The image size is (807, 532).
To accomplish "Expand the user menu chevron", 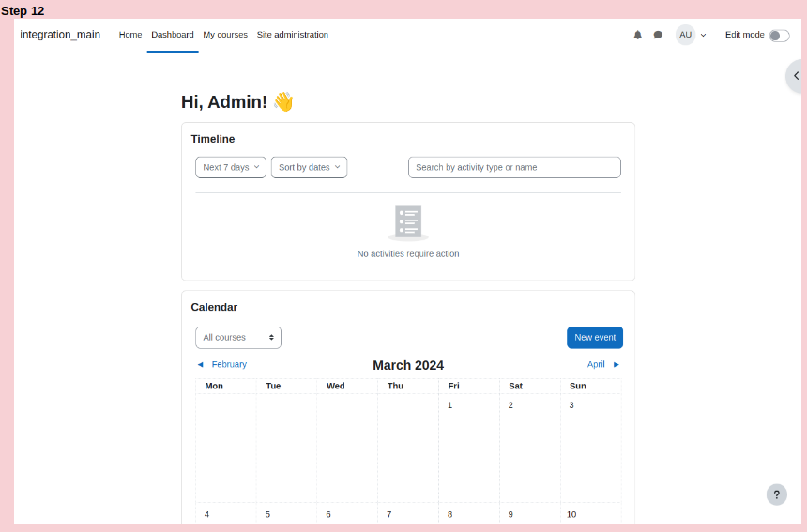I will point(704,36).
